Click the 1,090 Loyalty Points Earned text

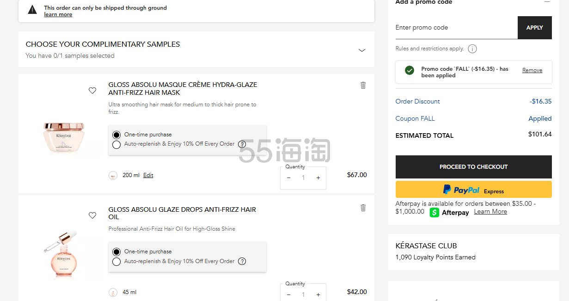[435, 257]
